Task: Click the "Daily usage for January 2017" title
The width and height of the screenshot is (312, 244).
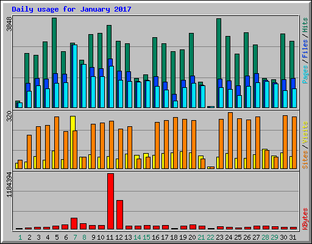Action: tap(71, 9)
